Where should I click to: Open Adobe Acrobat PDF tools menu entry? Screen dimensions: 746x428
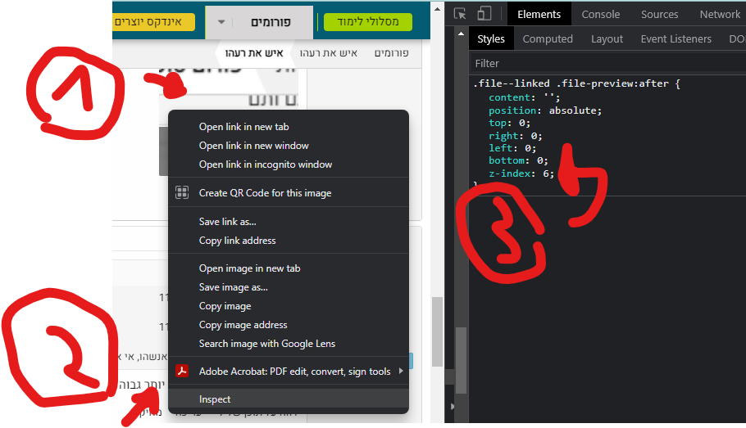[x=289, y=372]
